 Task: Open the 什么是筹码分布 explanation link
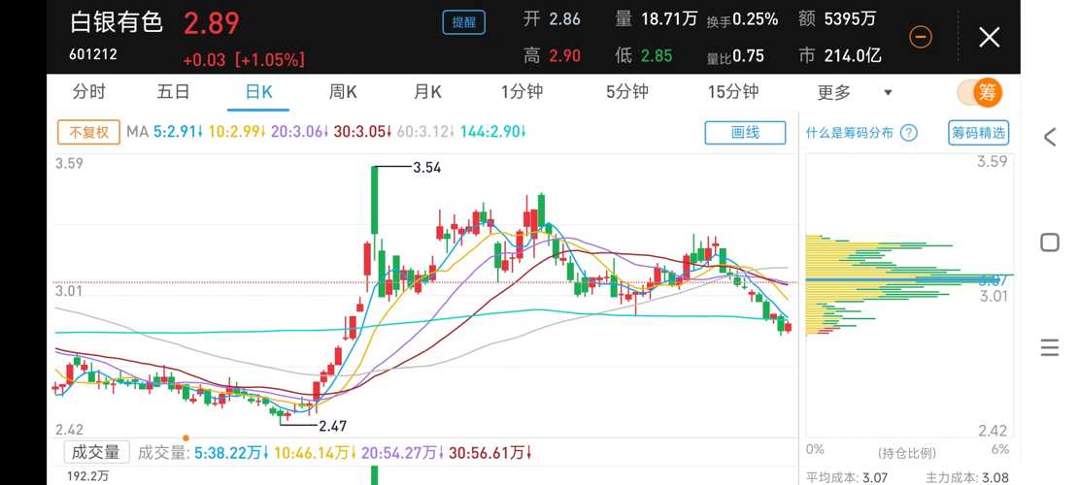coord(849,133)
